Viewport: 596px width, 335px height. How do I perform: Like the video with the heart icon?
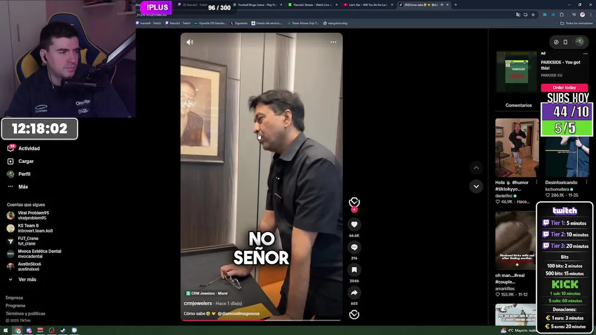pyautogui.click(x=354, y=224)
